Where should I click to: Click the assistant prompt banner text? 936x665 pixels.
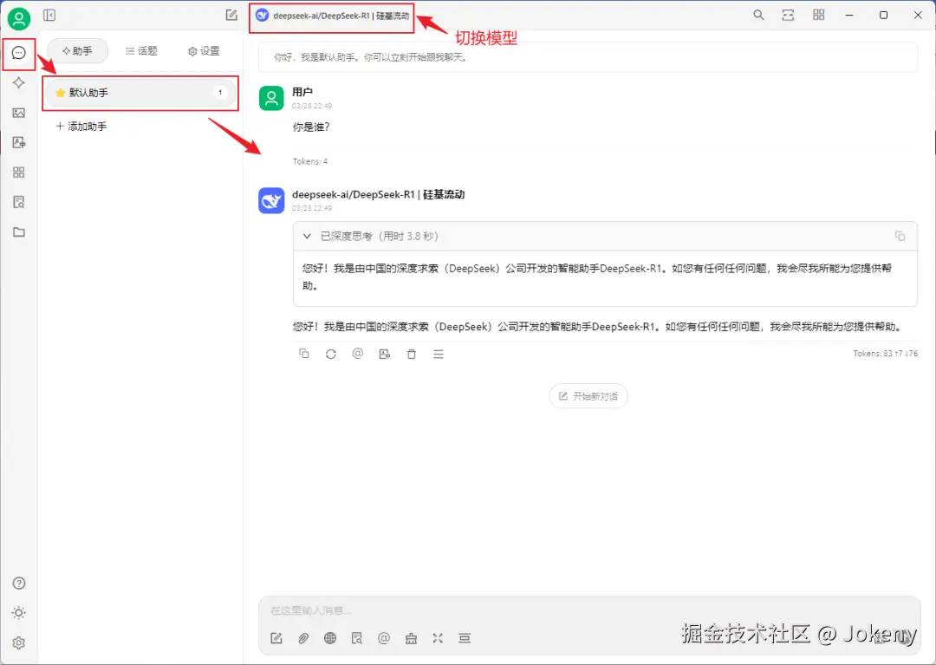coord(371,58)
